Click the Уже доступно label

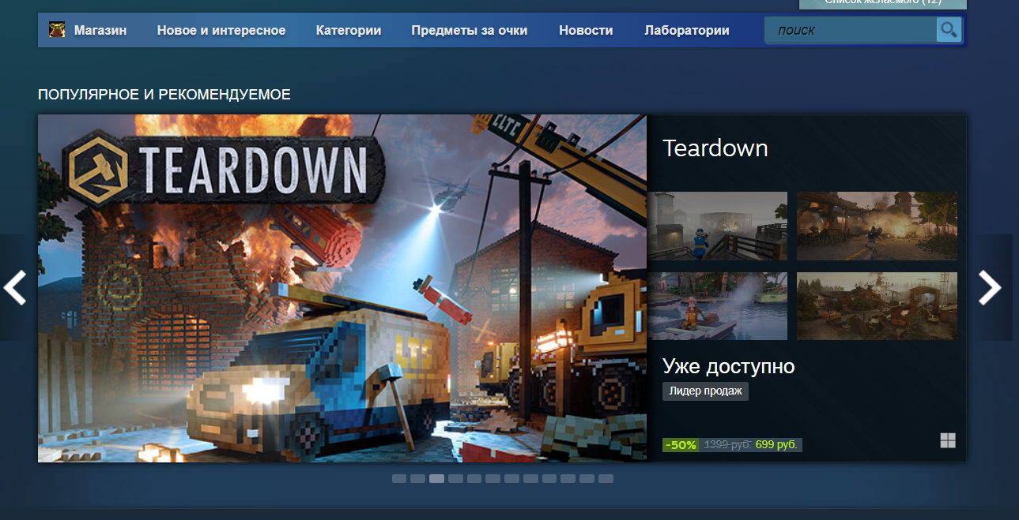729,366
